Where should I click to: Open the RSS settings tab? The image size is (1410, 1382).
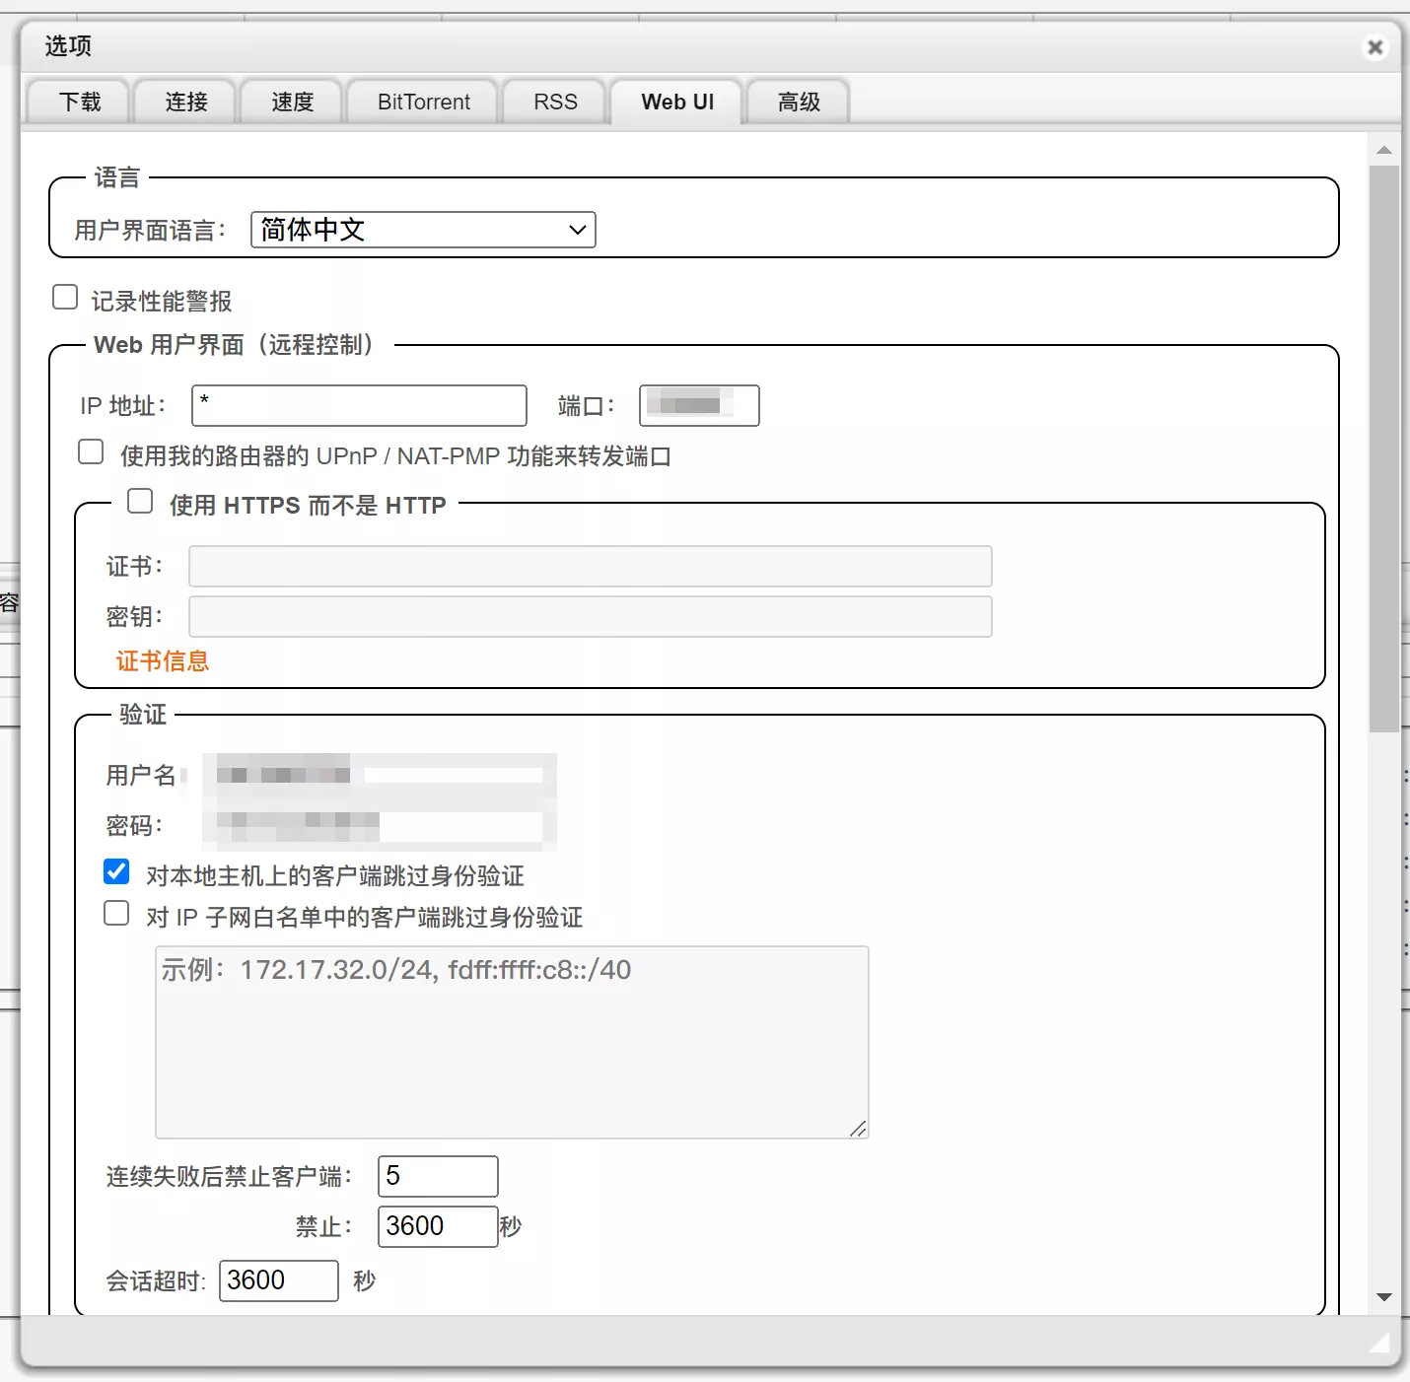point(554,102)
